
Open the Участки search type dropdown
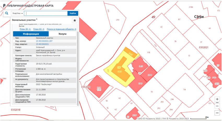tap(17, 13)
